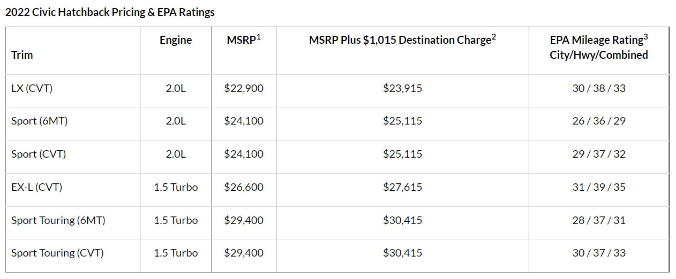The width and height of the screenshot is (676, 279).
Task: Select the LX (CVT) trim cell
Action: pos(32,88)
